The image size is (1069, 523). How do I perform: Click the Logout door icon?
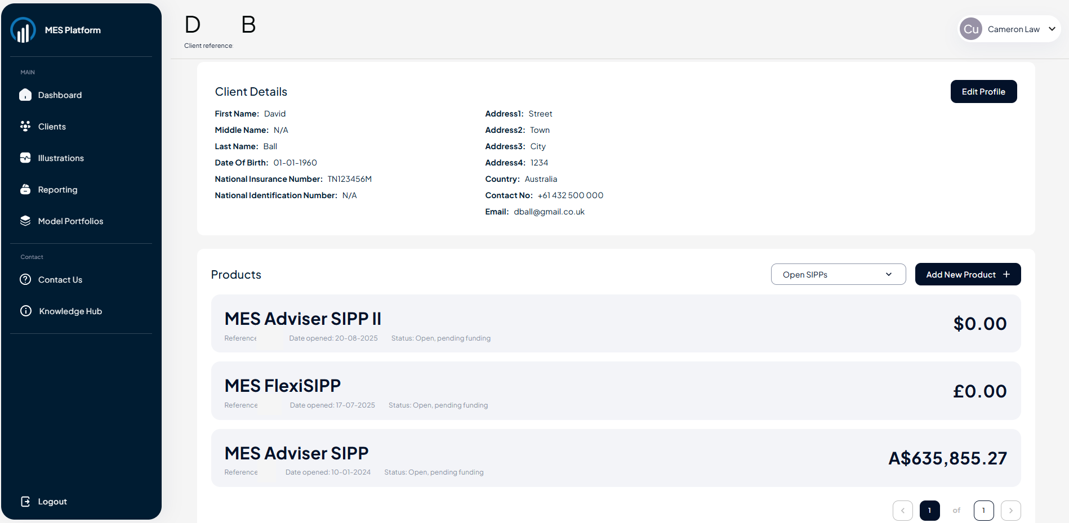coord(25,502)
